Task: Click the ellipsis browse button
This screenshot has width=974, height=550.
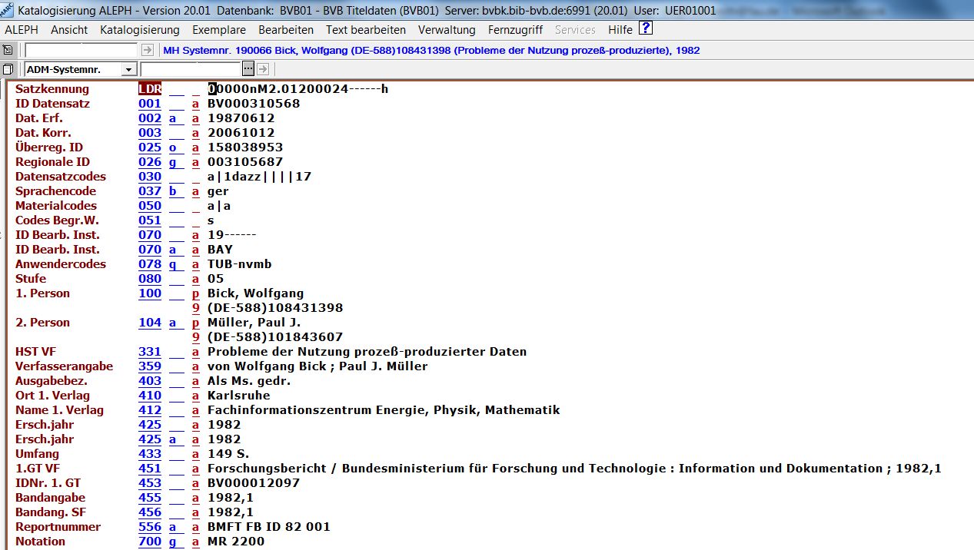Action: (248, 69)
